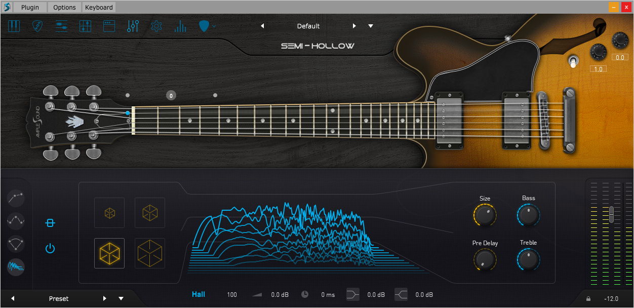Click the Default preset name
Viewport: 634px width, 308px height.
(x=308, y=26)
